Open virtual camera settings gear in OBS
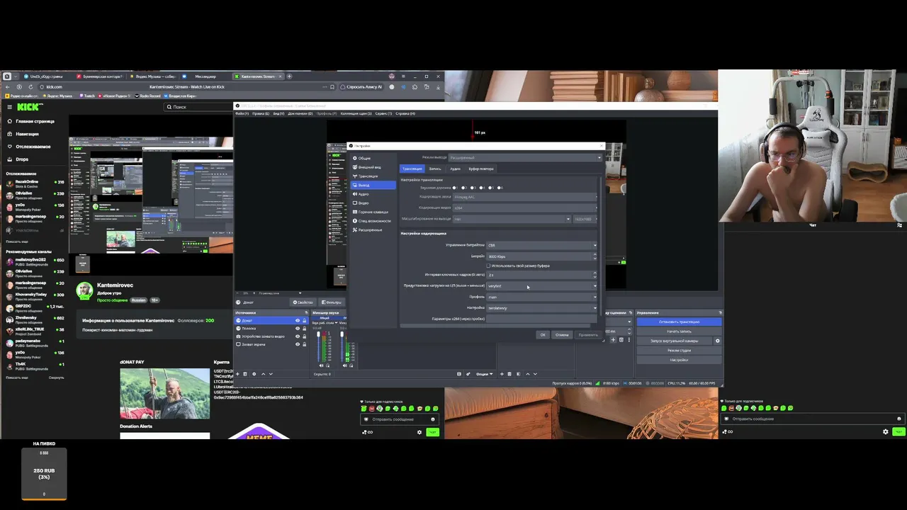907x510 pixels. click(717, 341)
